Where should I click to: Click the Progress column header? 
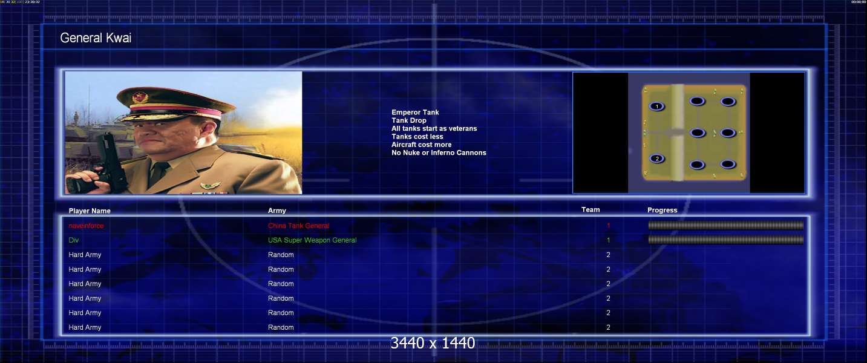pyautogui.click(x=663, y=211)
